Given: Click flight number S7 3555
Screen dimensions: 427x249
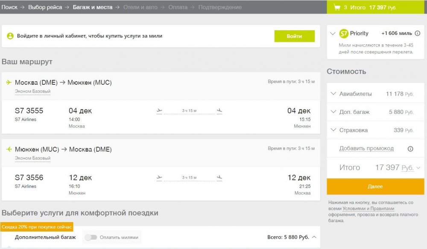Looking at the screenshot, I should pyautogui.click(x=29, y=110).
